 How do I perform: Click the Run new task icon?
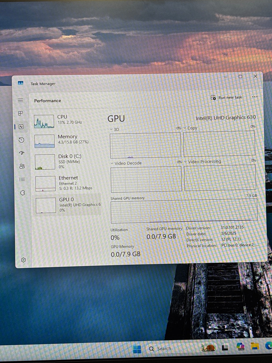tap(213, 98)
